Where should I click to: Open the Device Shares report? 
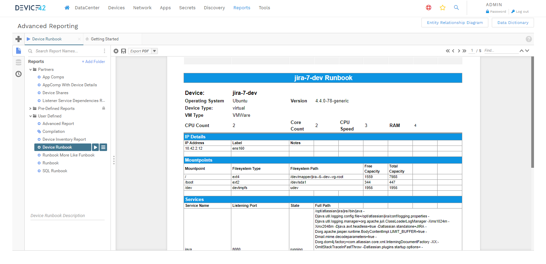(55, 93)
